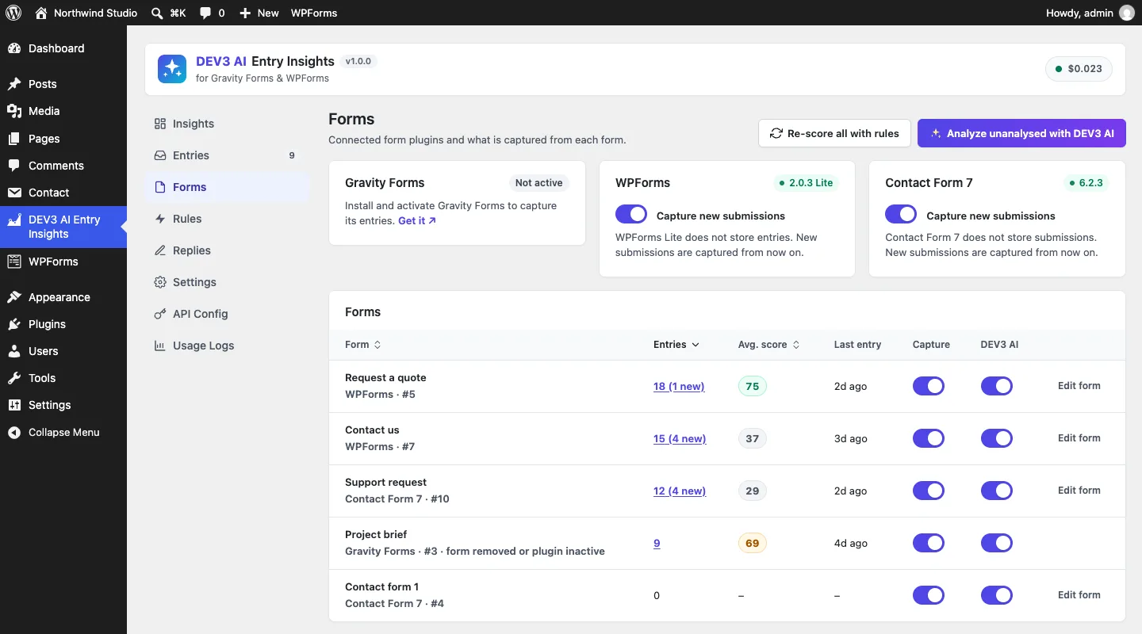Disable Capture for Request a quote form

click(929, 386)
